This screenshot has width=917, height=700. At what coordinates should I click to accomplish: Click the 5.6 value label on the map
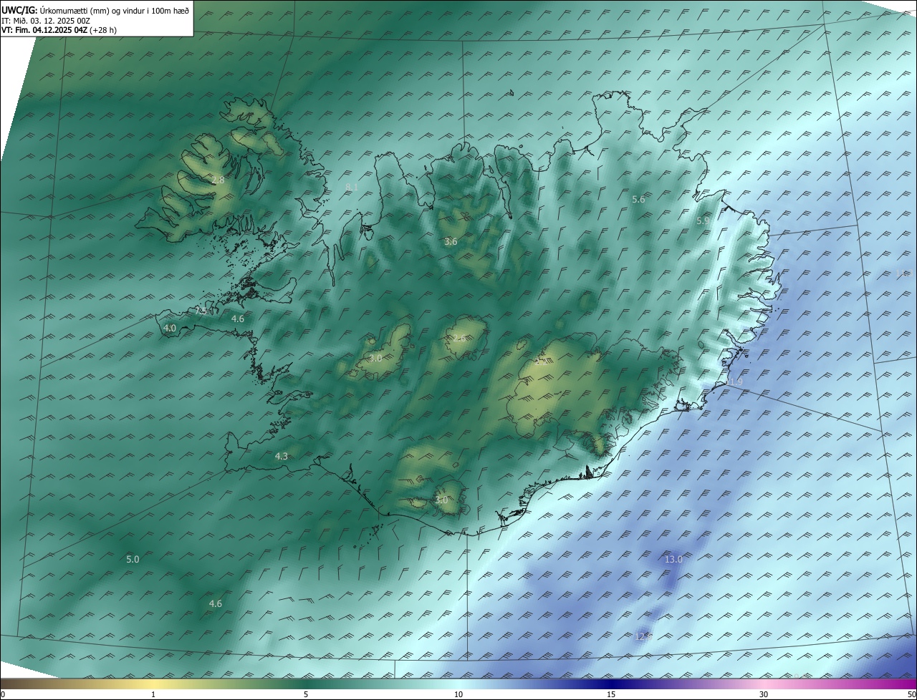[x=638, y=200]
